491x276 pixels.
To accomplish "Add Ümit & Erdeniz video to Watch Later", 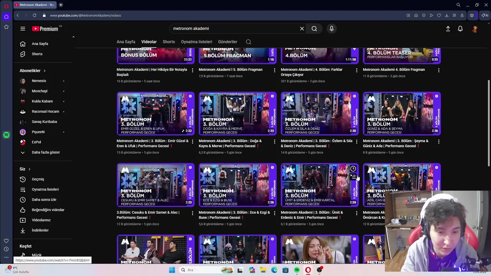I will pyautogui.click(x=353, y=169).
